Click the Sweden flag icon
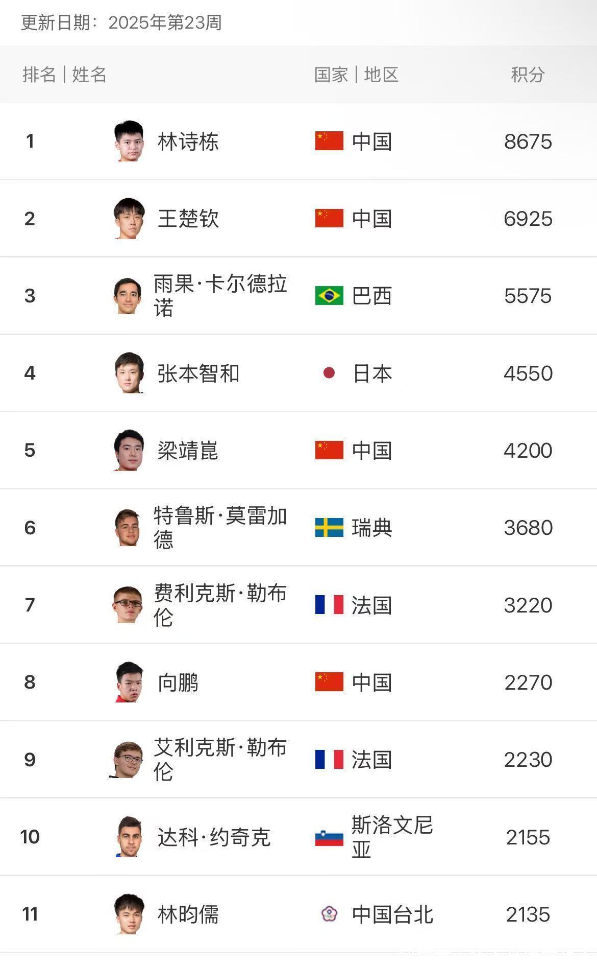The image size is (597, 965). (329, 528)
